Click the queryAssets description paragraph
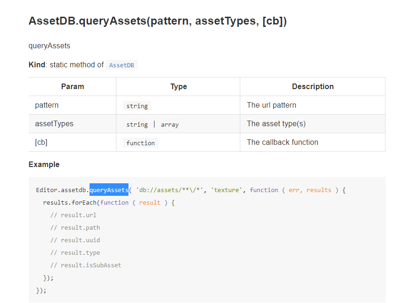411x303 pixels. pos(49,46)
